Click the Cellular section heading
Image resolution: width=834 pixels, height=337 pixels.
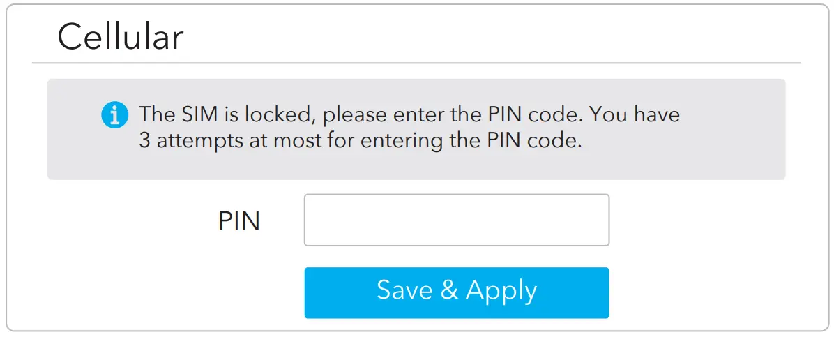(120, 37)
